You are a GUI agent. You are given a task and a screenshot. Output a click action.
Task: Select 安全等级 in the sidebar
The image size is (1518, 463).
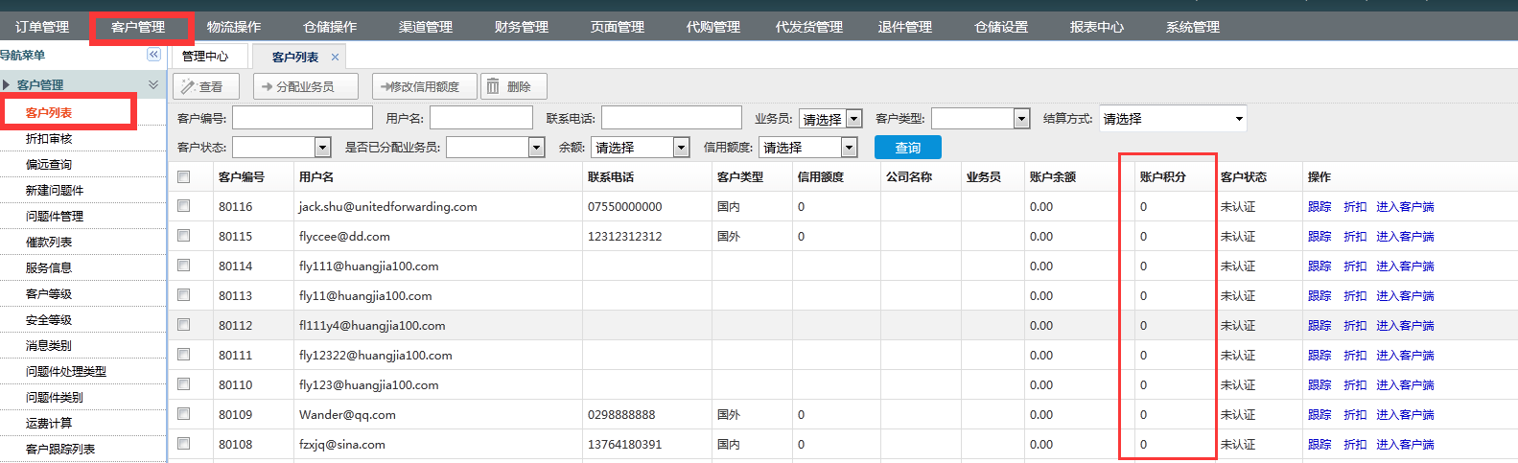point(49,320)
